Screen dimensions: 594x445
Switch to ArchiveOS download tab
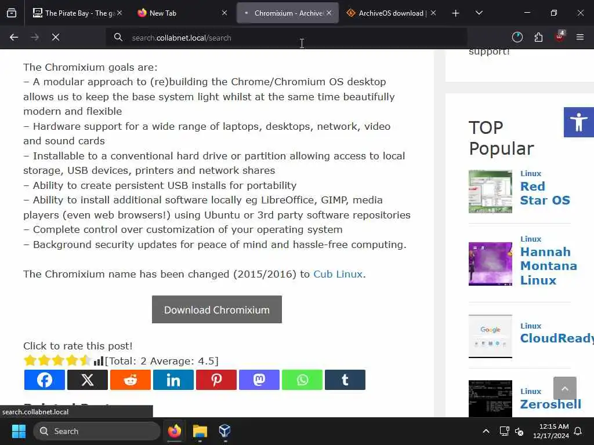pyautogui.click(x=392, y=13)
